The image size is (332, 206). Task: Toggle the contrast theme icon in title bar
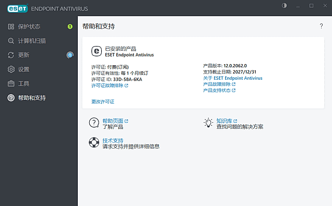tap(284, 6)
